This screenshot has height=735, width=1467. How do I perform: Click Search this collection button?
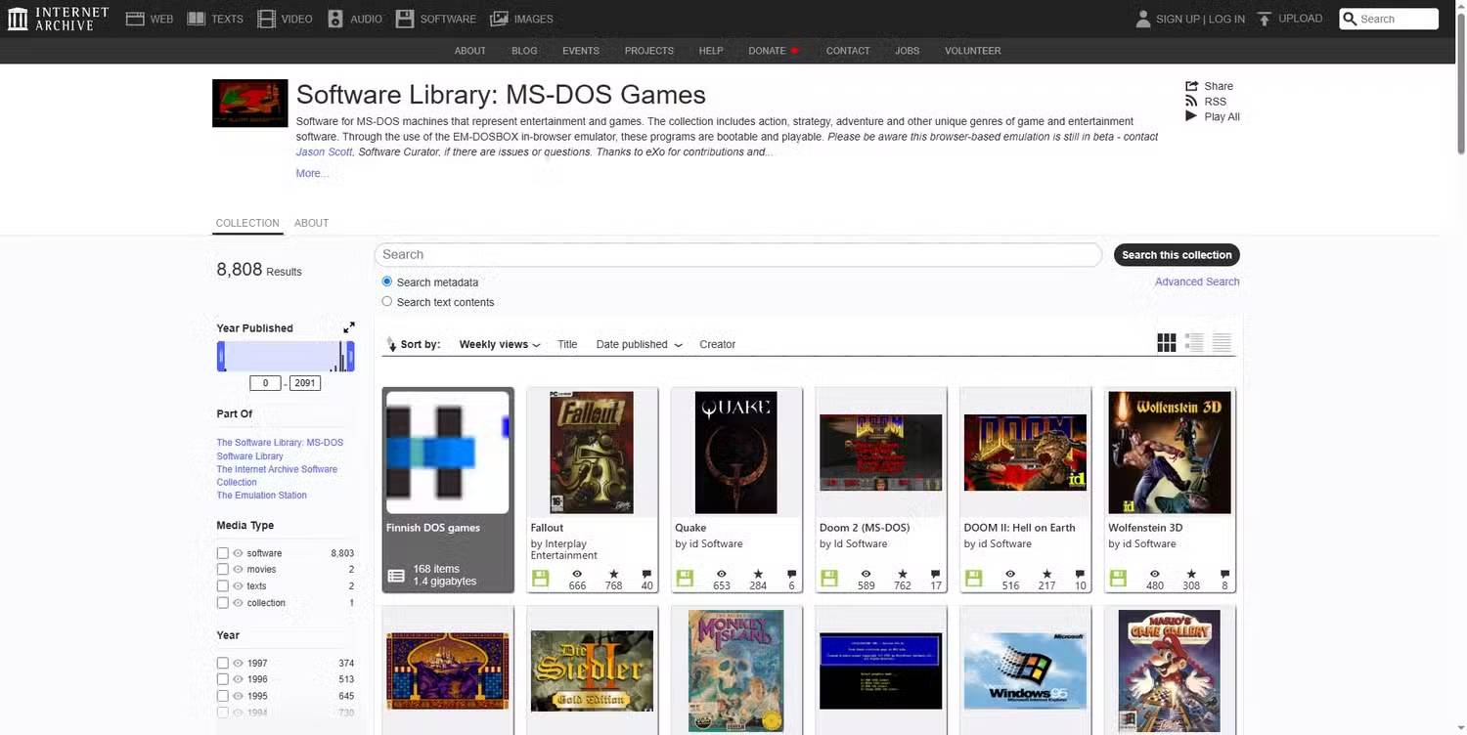[x=1177, y=255]
